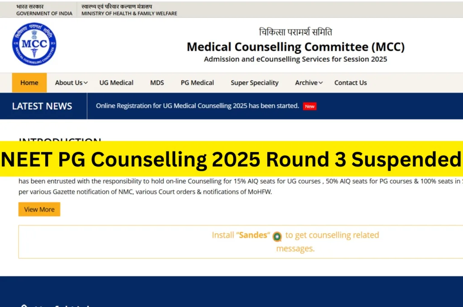The width and height of the screenshot is (463, 307).
Task: Open the About Us dropdown
Action: [x=68, y=83]
